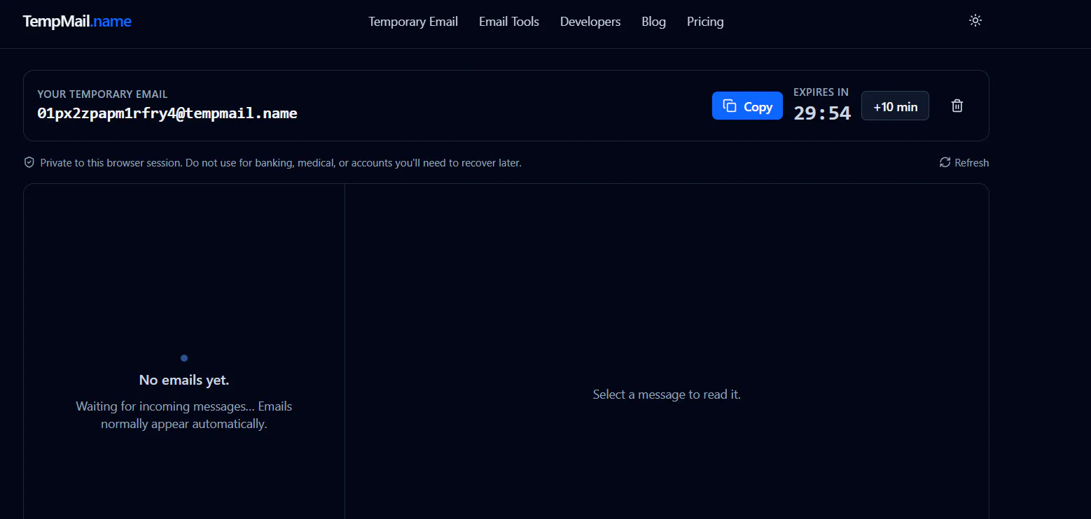Click the 'No emails yet.' heading
The width and height of the screenshot is (1091, 519).
click(x=184, y=380)
